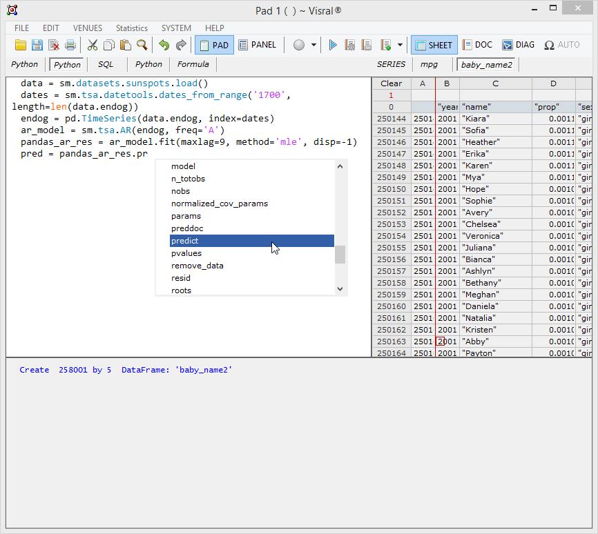Image resolution: width=598 pixels, height=534 pixels.
Task: Click the save disk icon
Action: point(37,46)
